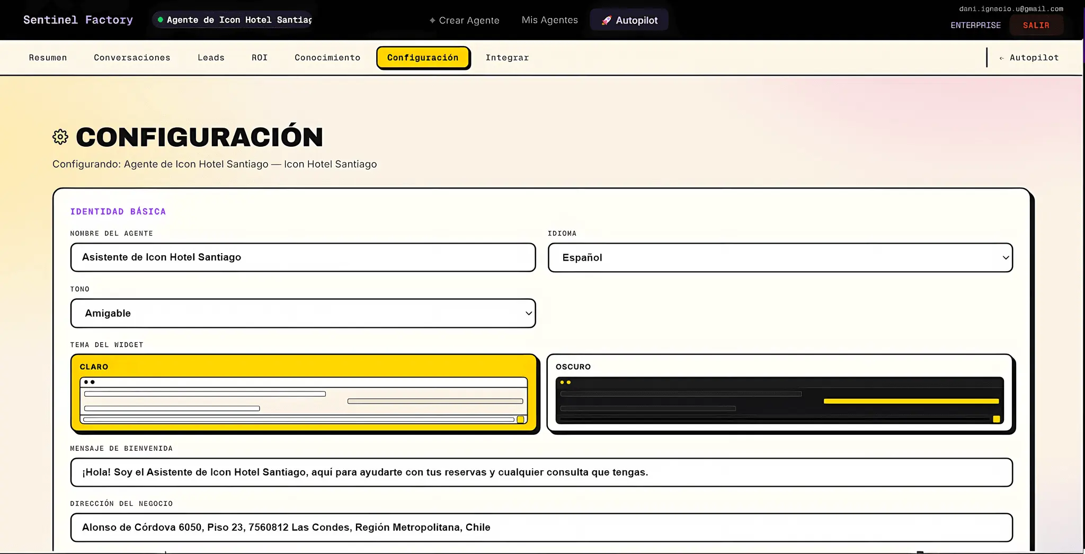The height and width of the screenshot is (554, 1085).
Task: Select the Claro widget theme
Action: [x=304, y=393]
